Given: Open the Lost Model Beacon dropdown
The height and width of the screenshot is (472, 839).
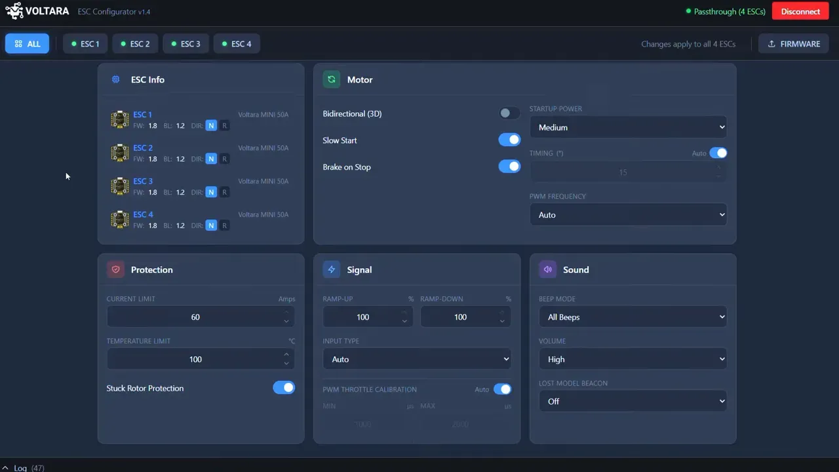Looking at the screenshot, I should [x=633, y=401].
